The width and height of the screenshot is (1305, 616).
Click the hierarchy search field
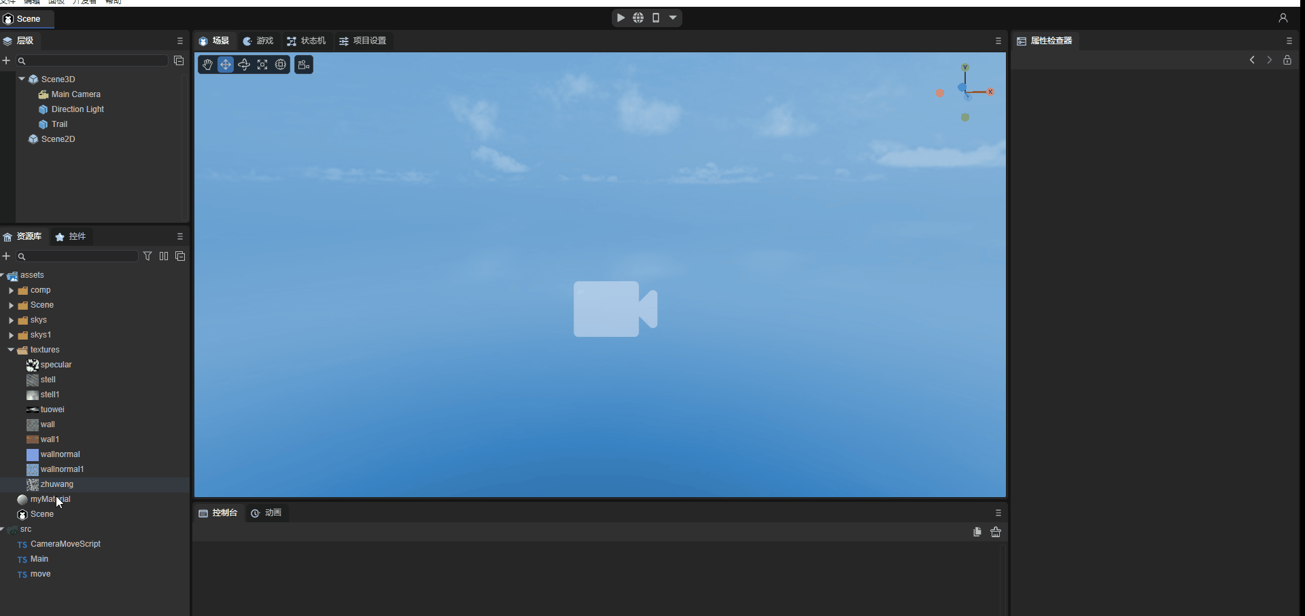pyautogui.click(x=95, y=60)
